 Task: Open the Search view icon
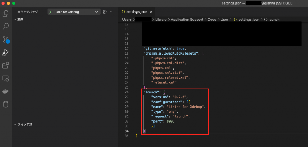(x=6, y=26)
